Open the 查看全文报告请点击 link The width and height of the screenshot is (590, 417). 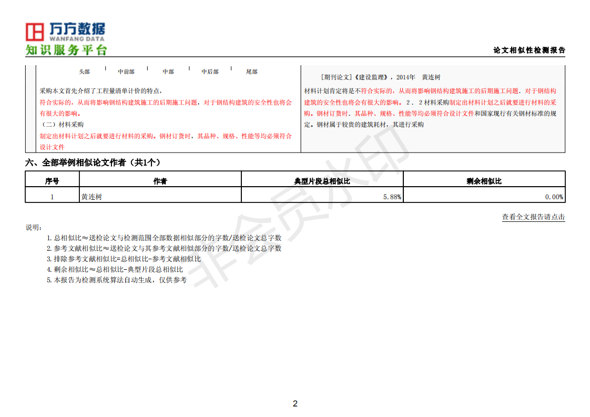point(533,217)
